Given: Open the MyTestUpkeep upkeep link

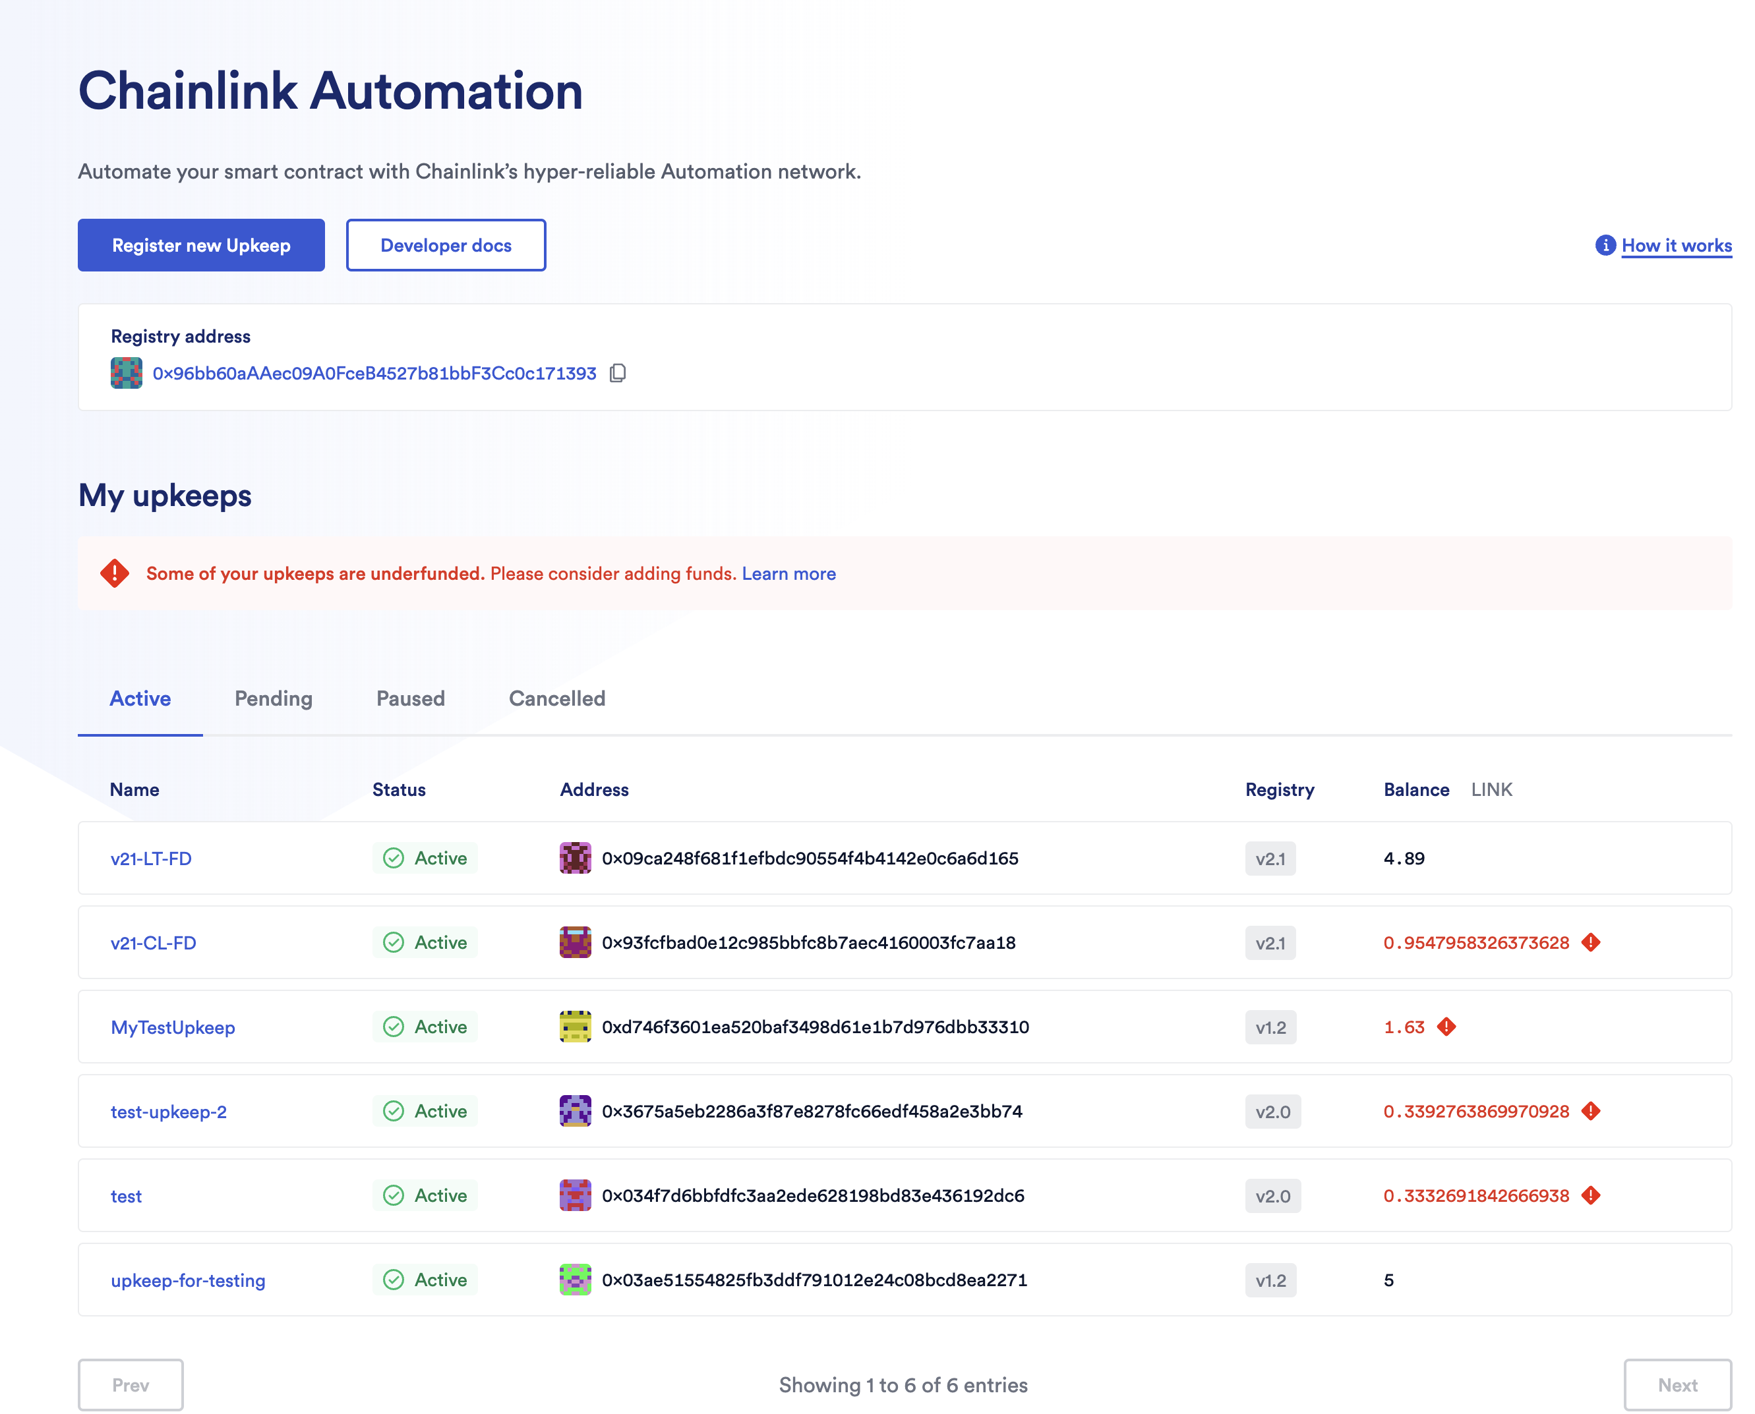Looking at the screenshot, I should pyautogui.click(x=173, y=1027).
